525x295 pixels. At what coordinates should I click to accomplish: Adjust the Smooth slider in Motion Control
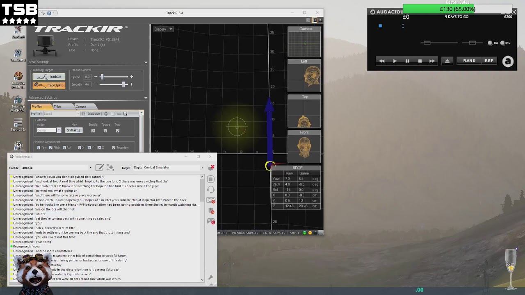point(114,84)
